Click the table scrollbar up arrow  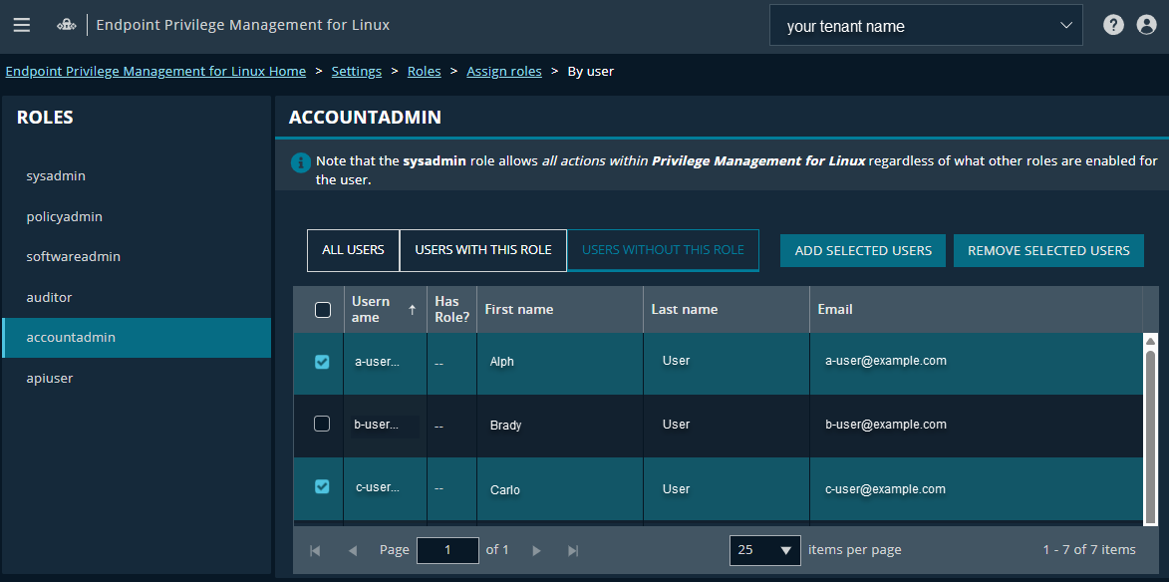click(1150, 341)
